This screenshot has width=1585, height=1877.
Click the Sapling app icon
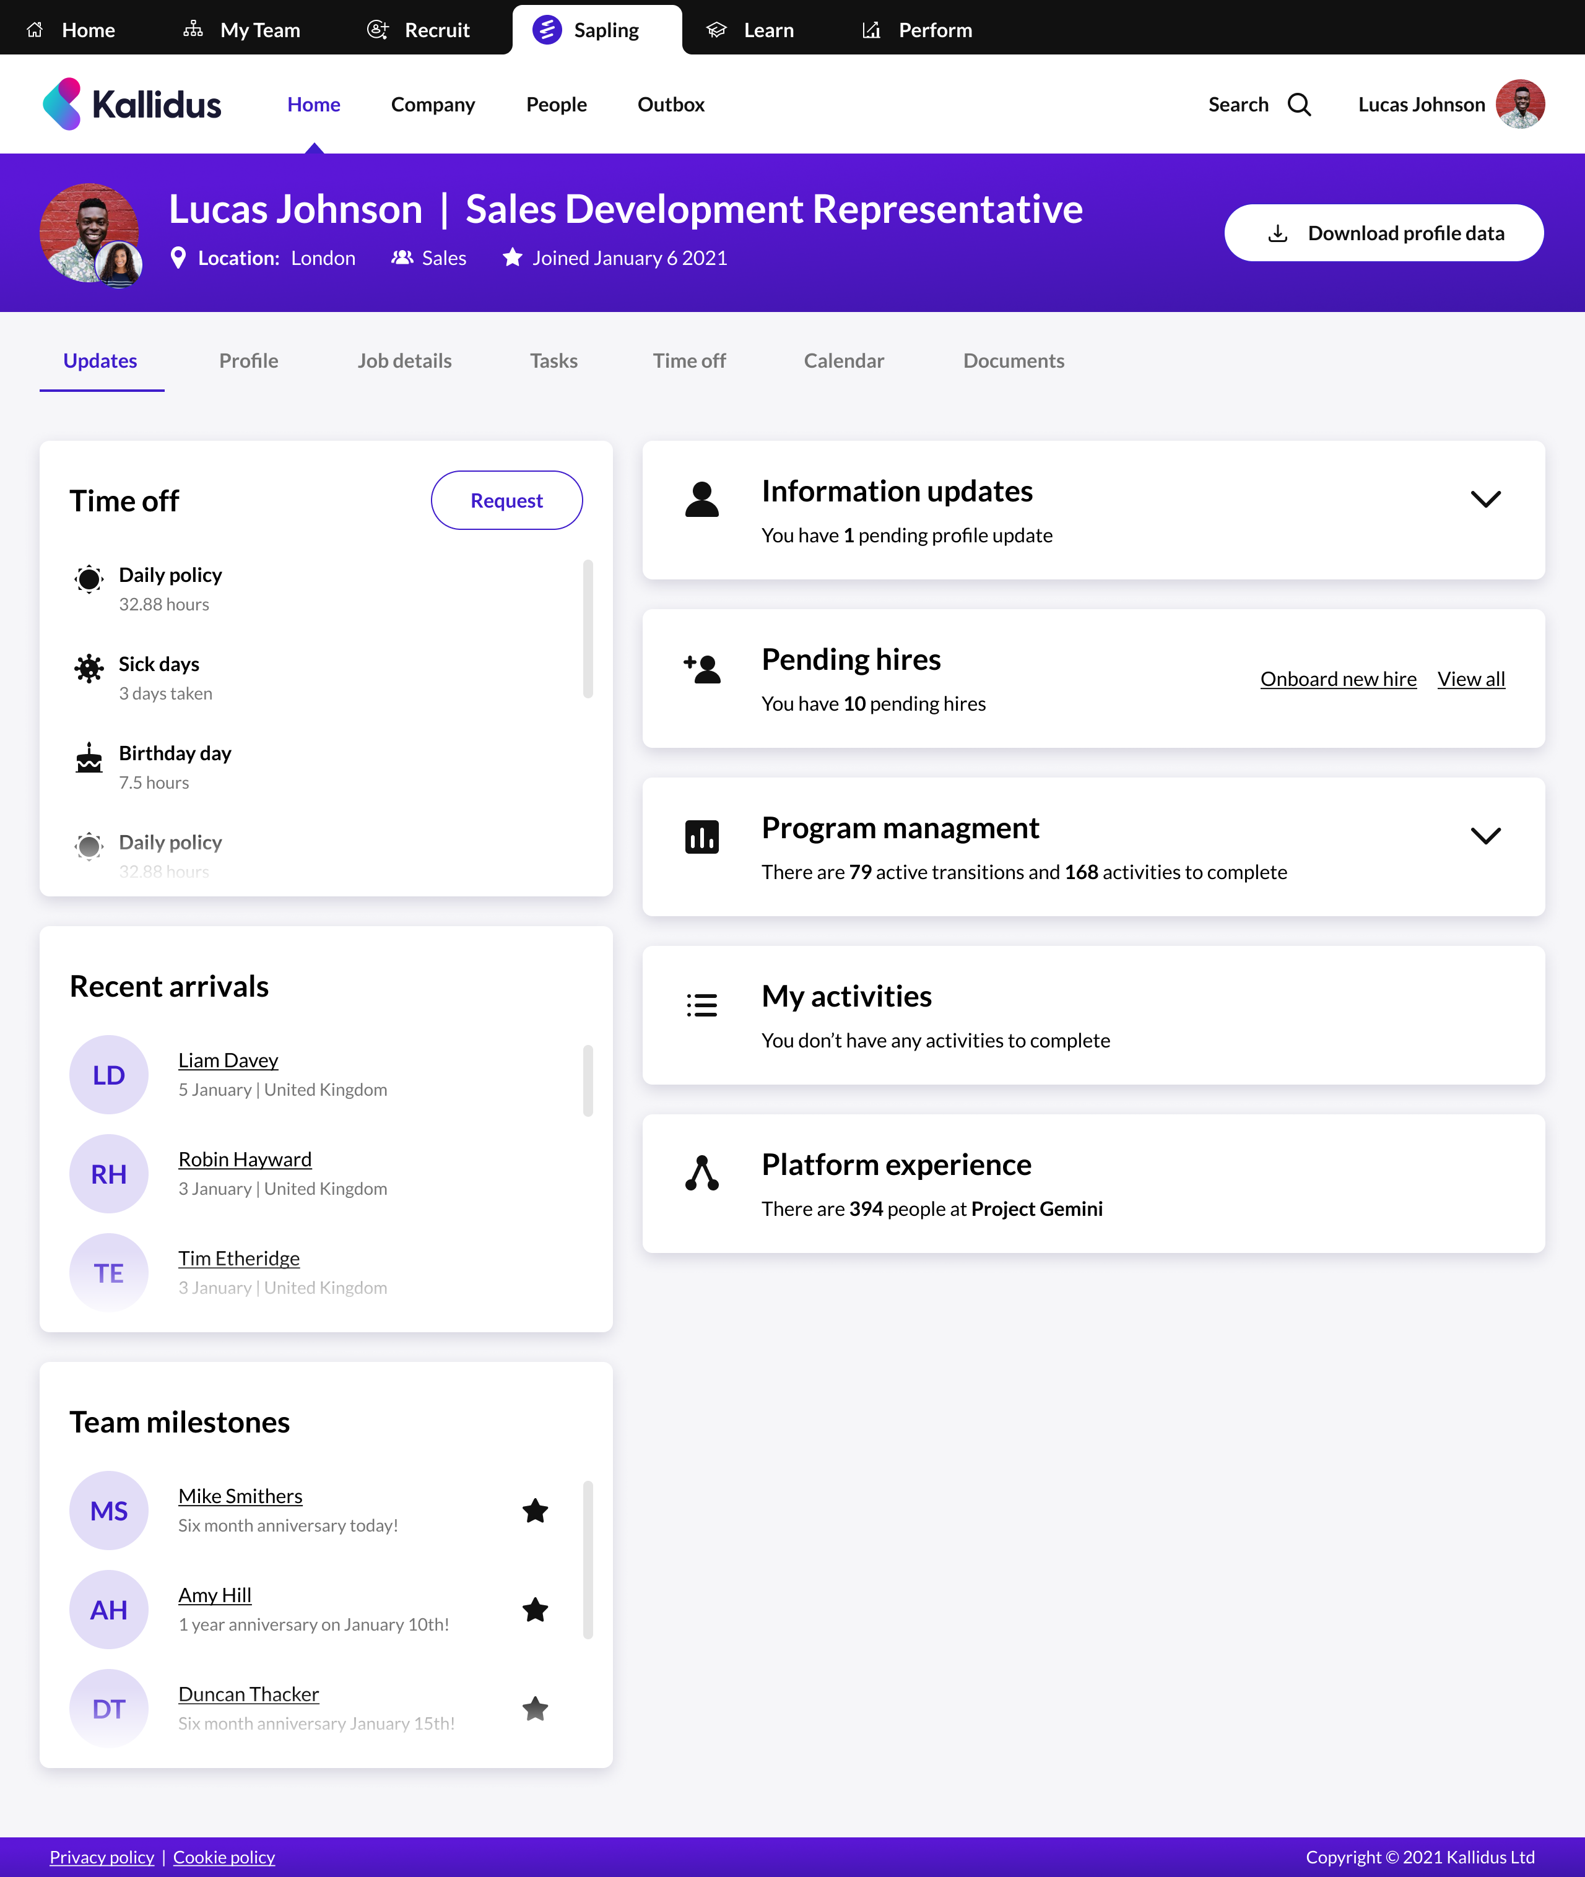[546, 30]
